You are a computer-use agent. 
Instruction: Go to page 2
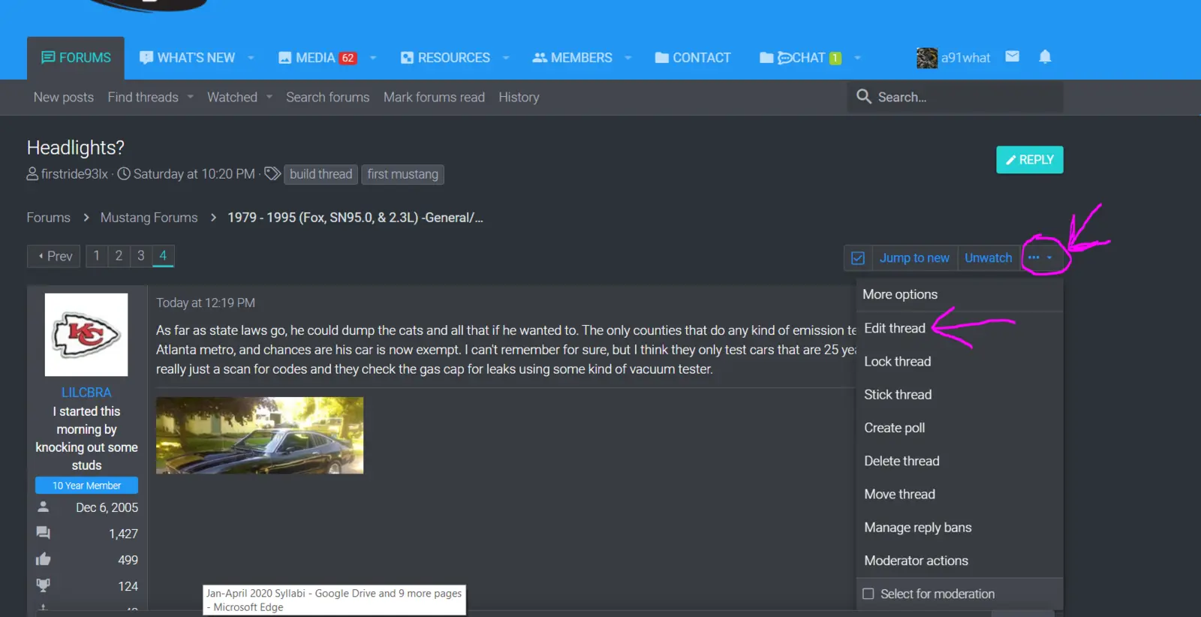(x=119, y=256)
